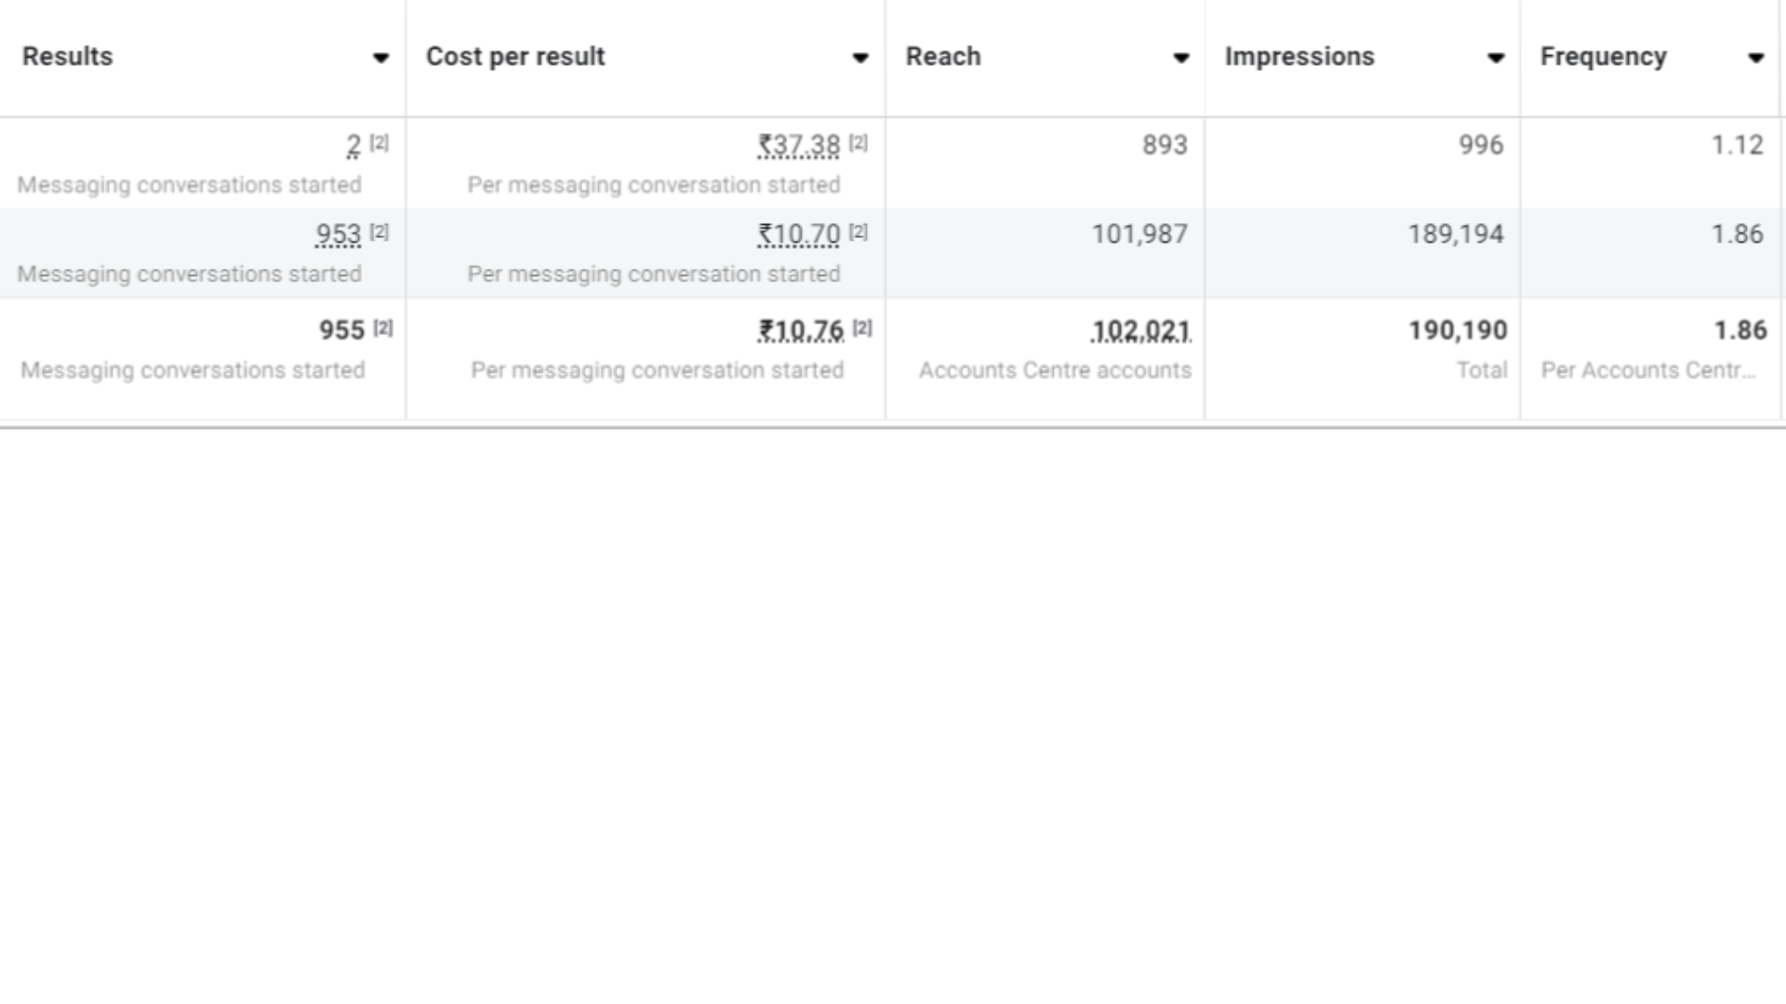Click the underlined ₹10.70 cost value
The height and width of the screenshot is (1004, 1786).
click(800, 234)
